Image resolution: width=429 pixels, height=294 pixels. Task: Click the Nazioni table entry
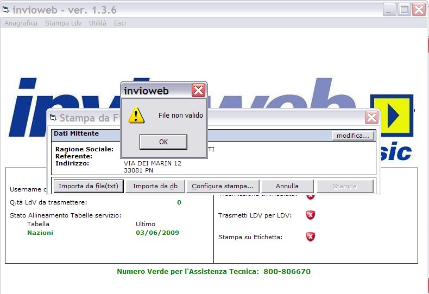tap(40, 233)
